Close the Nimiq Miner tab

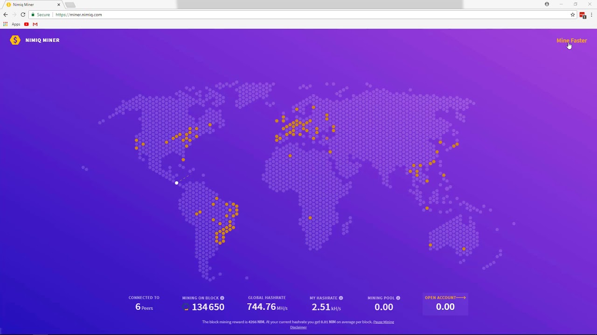(x=59, y=5)
